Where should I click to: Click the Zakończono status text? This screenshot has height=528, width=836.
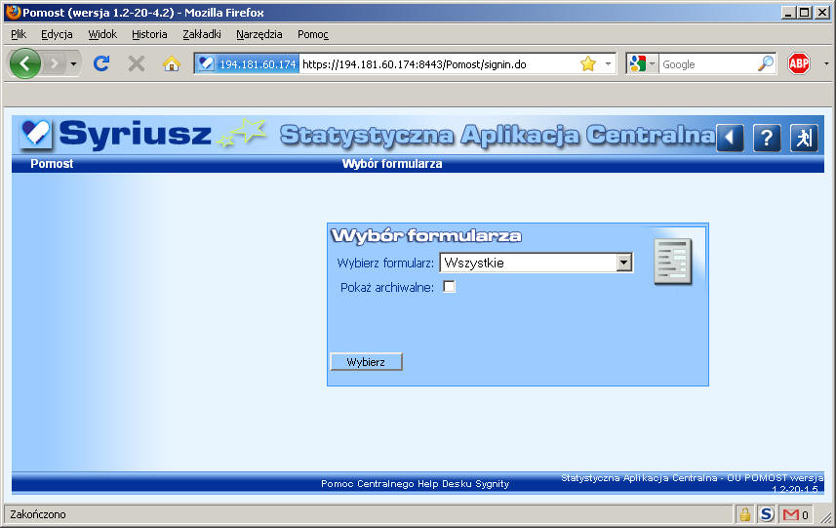click(38, 514)
